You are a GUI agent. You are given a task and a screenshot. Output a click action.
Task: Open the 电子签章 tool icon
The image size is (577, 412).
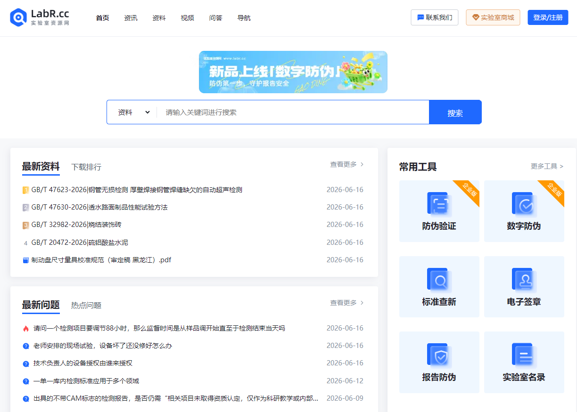[x=524, y=280]
